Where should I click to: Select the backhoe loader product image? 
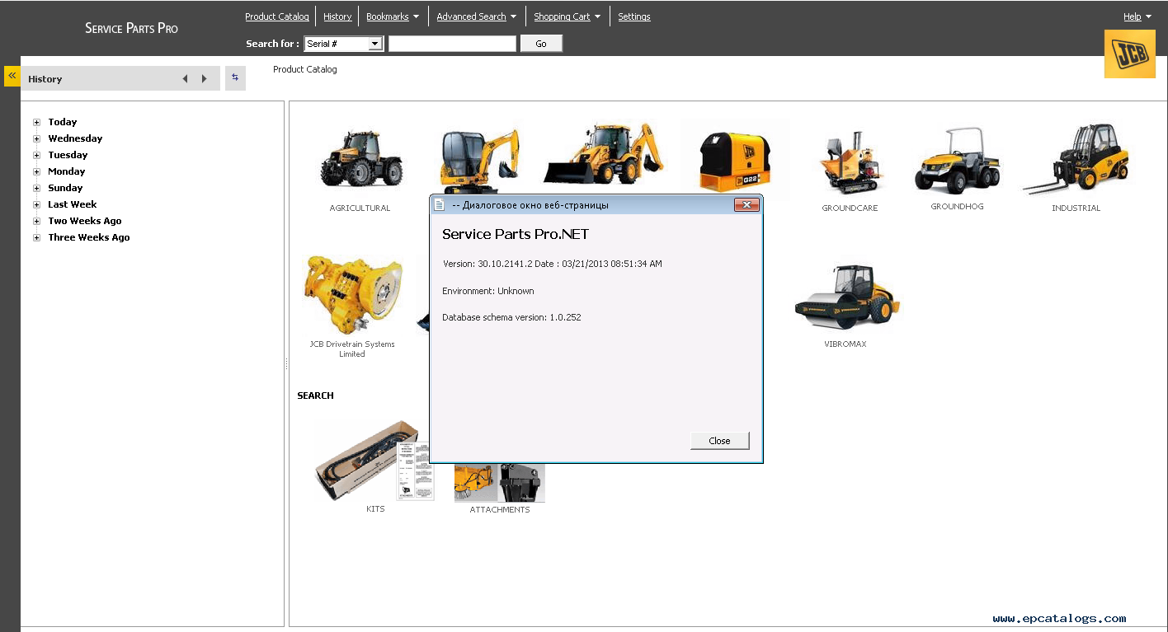point(604,155)
